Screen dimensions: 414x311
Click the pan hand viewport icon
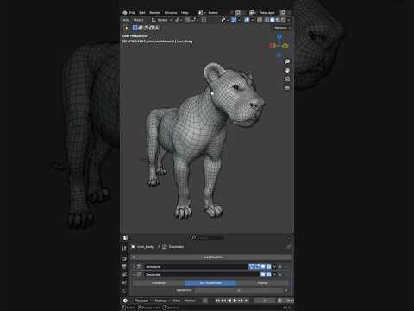pos(286,70)
